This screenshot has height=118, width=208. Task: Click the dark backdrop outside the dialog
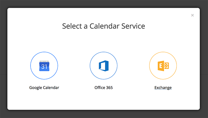104,114
